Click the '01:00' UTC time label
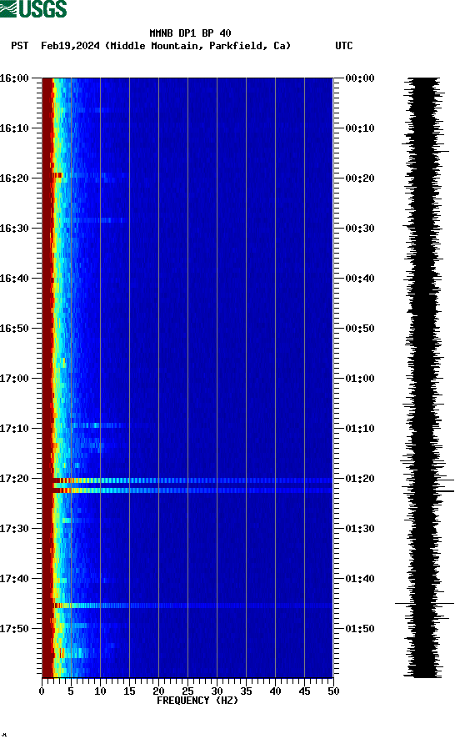460x744 pixels. coord(360,379)
